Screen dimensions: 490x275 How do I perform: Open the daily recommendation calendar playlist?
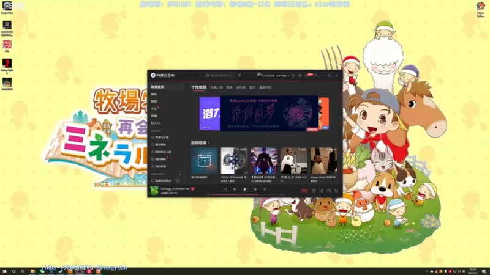coord(205,161)
